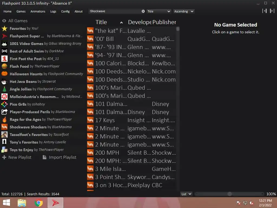The width and height of the screenshot is (277, 208).
Task: Click the Studio ... developer cell for 100 Deeds
Action: (x=139, y=80)
